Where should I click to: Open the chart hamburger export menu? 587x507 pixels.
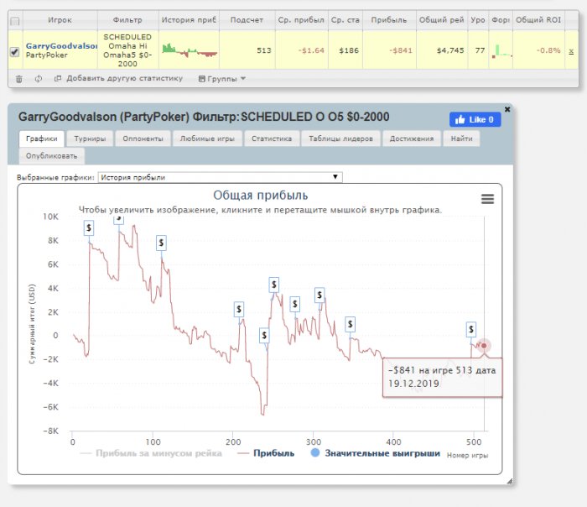pos(487,199)
